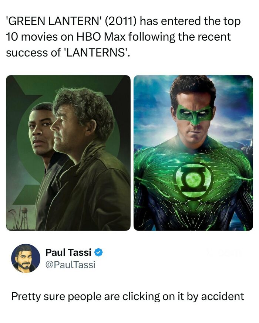Open the @PaulTassi handle link
Image resolution: width=259 pixels, height=323 pixels.
(x=70, y=265)
